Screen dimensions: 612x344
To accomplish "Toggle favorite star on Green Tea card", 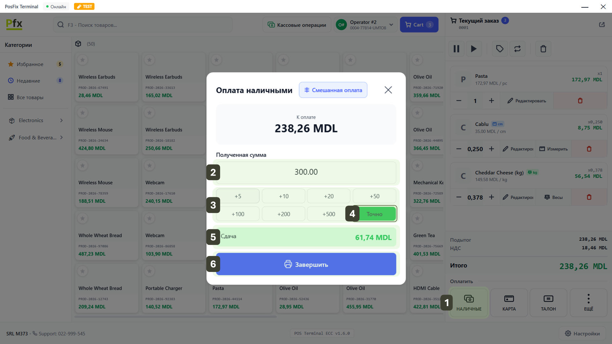I will [417, 218].
